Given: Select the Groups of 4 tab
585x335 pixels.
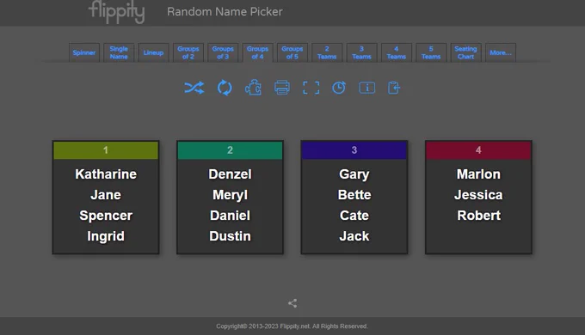Looking at the screenshot, I should [257, 52].
